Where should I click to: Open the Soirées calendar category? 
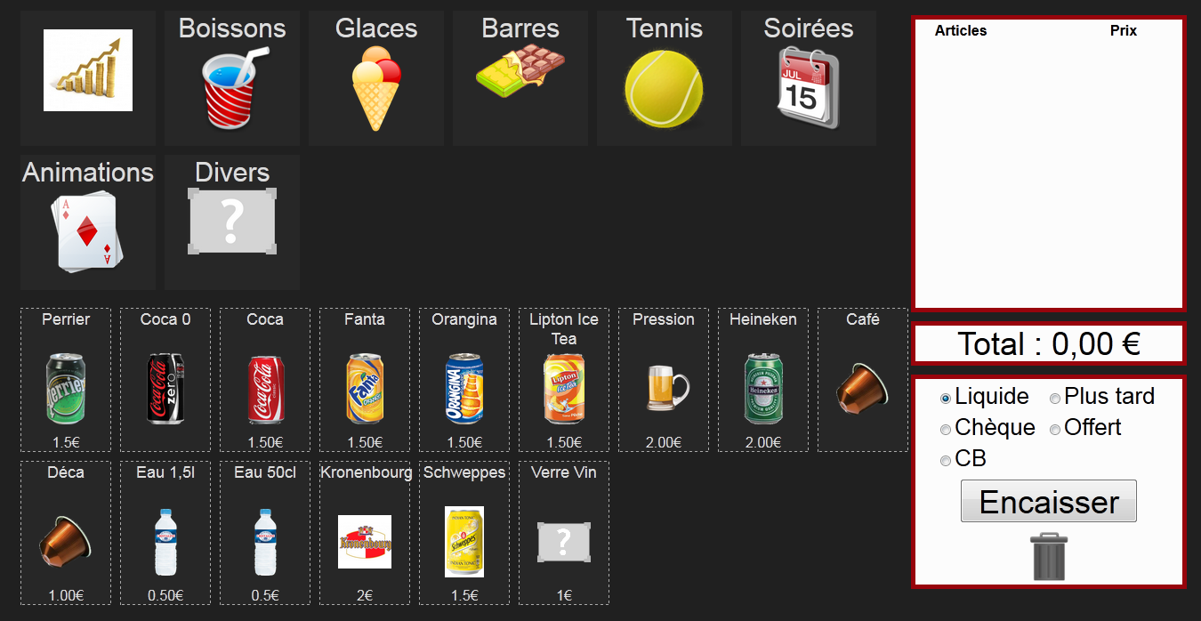(x=809, y=78)
